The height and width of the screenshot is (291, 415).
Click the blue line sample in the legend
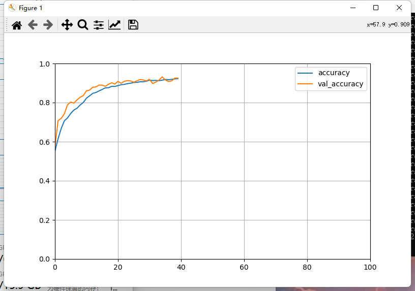[x=305, y=73]
